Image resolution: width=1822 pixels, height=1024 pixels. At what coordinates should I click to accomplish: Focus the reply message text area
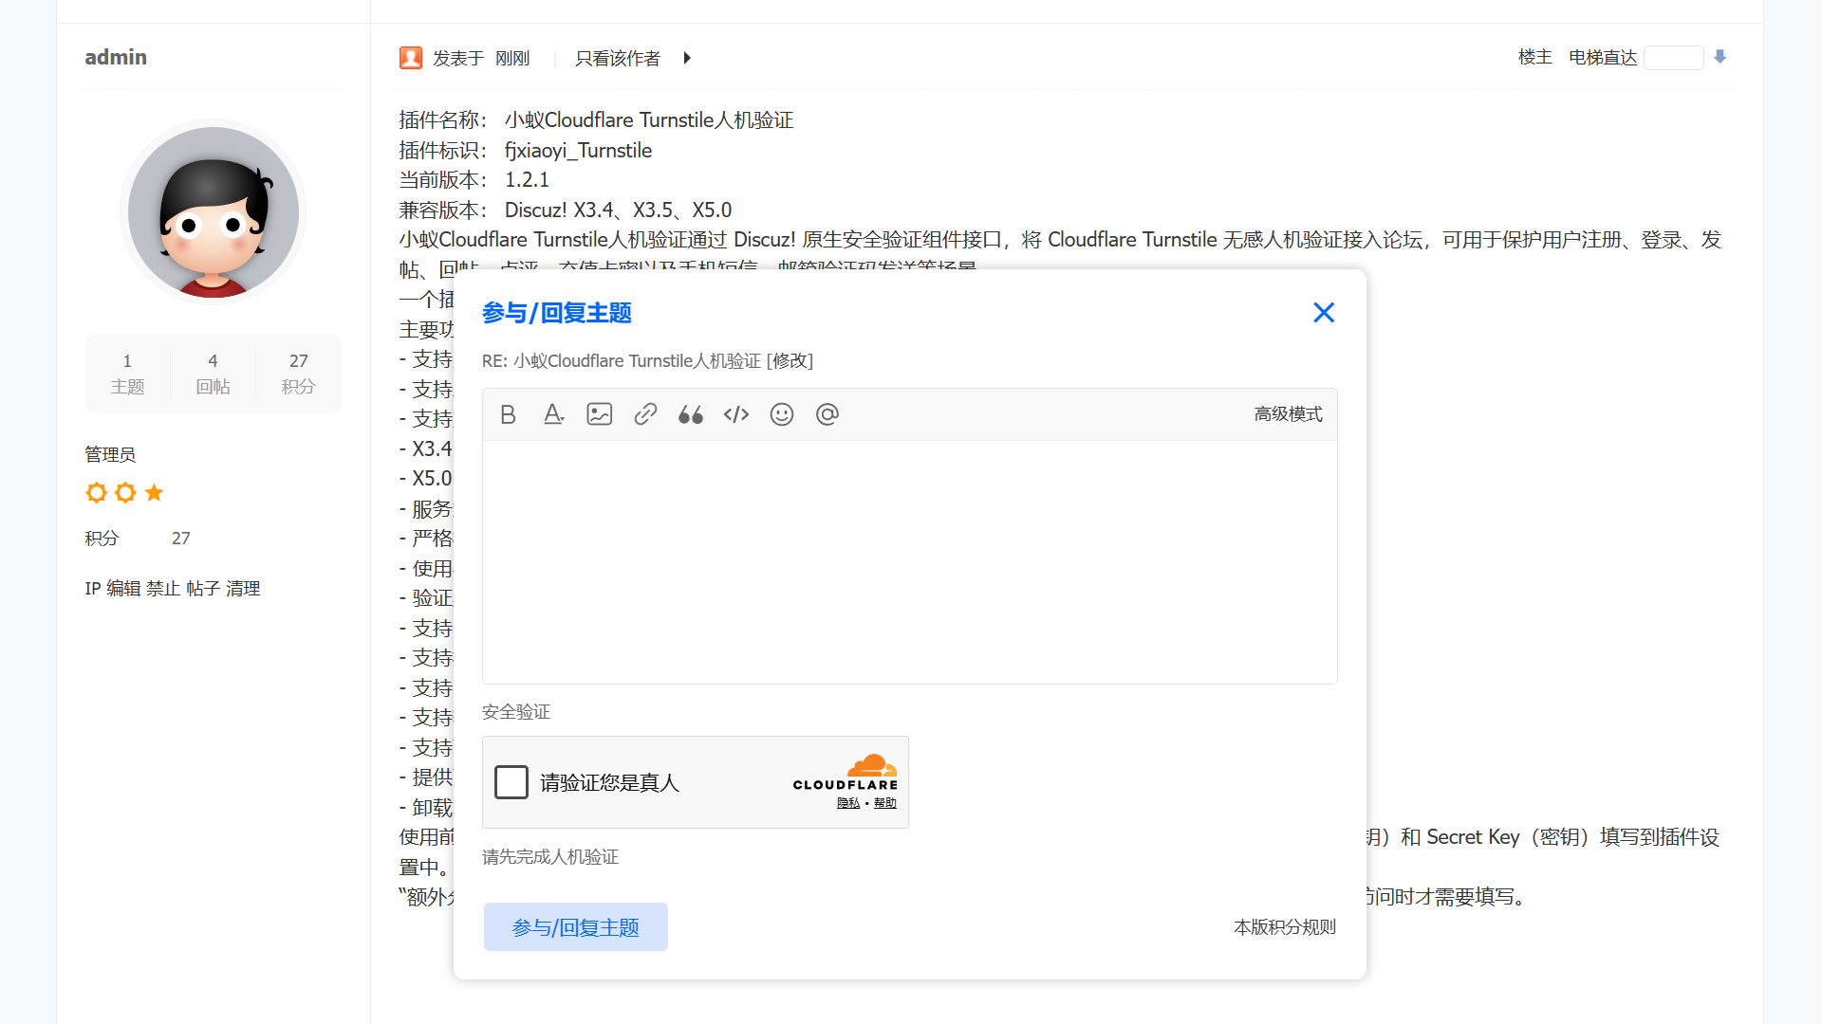pos(909,561)
